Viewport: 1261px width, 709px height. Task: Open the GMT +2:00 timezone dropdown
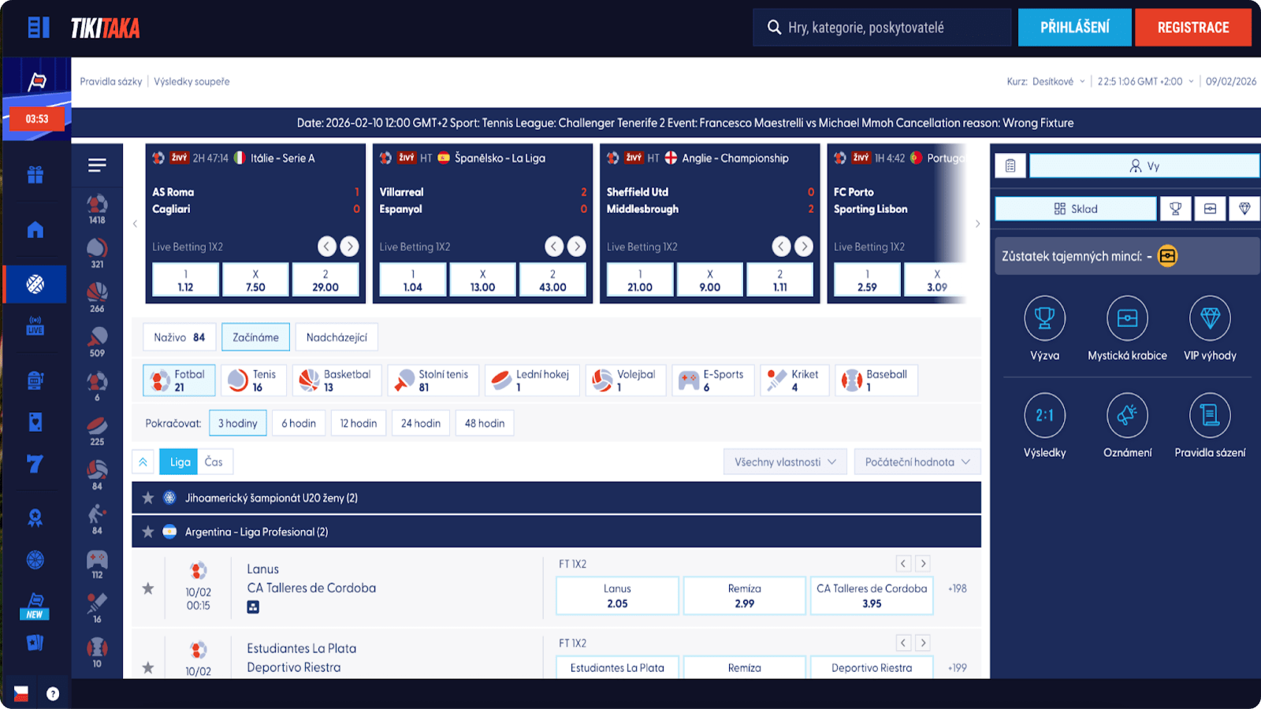(1145, 81)
